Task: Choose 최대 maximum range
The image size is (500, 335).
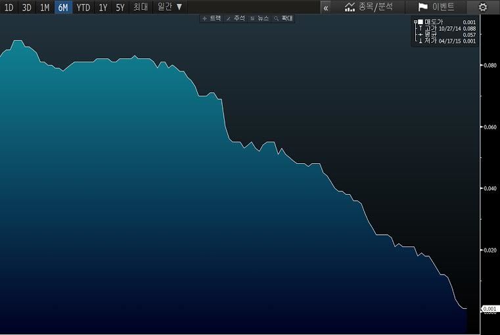Action: pyautogui.click(x=140, y=8)
